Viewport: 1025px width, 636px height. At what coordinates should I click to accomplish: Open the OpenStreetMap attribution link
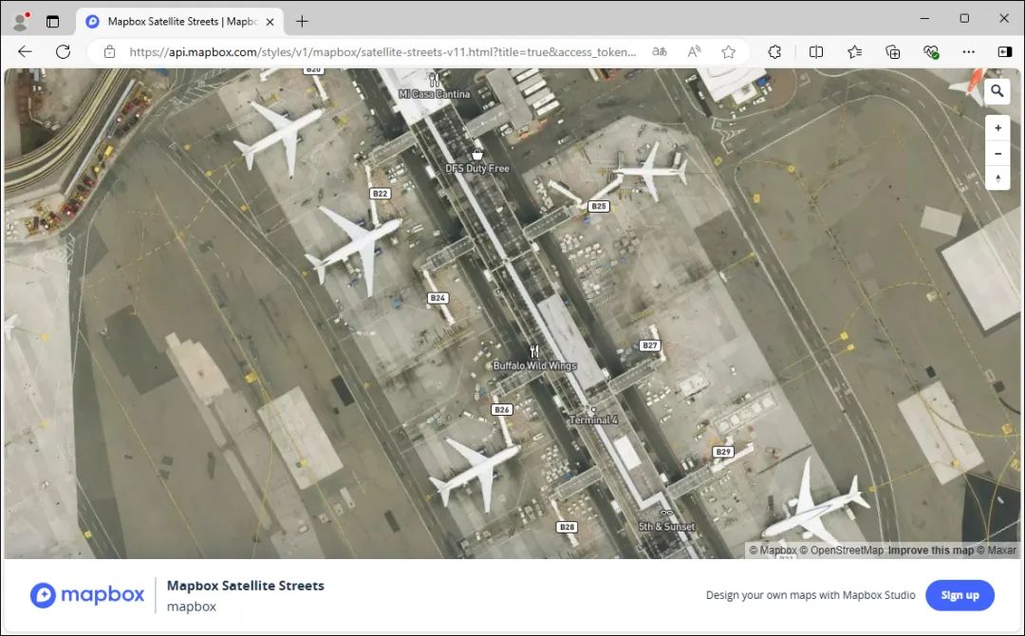[842, 551]
